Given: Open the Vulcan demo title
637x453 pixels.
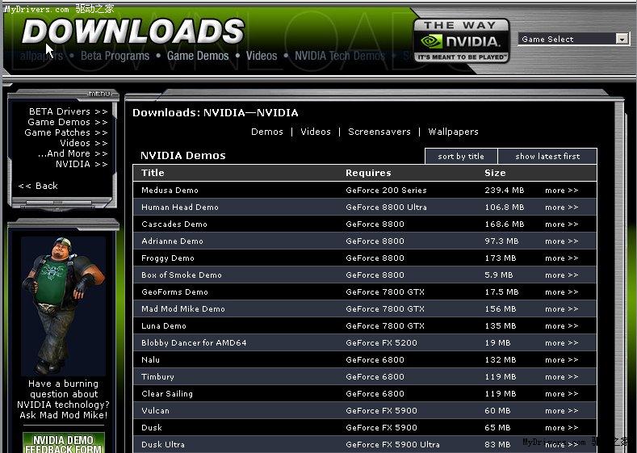Looking at the screenshot, I should coord(155,411).
